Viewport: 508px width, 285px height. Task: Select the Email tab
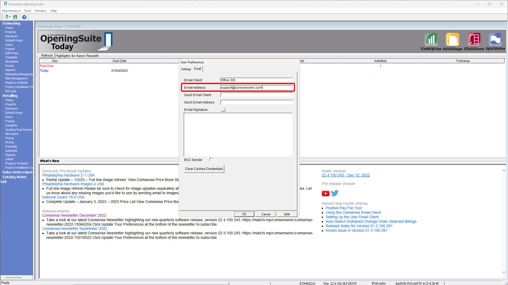(x=198, y=69)
